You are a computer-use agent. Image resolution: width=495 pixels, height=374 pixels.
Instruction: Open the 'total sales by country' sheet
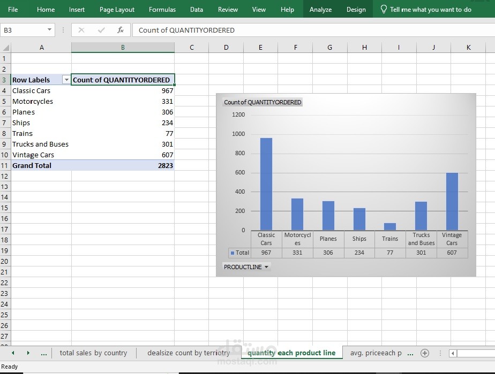click(93, 353)
